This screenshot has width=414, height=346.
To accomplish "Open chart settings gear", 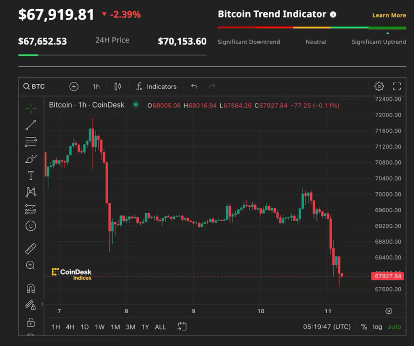I will pos(379,86).
